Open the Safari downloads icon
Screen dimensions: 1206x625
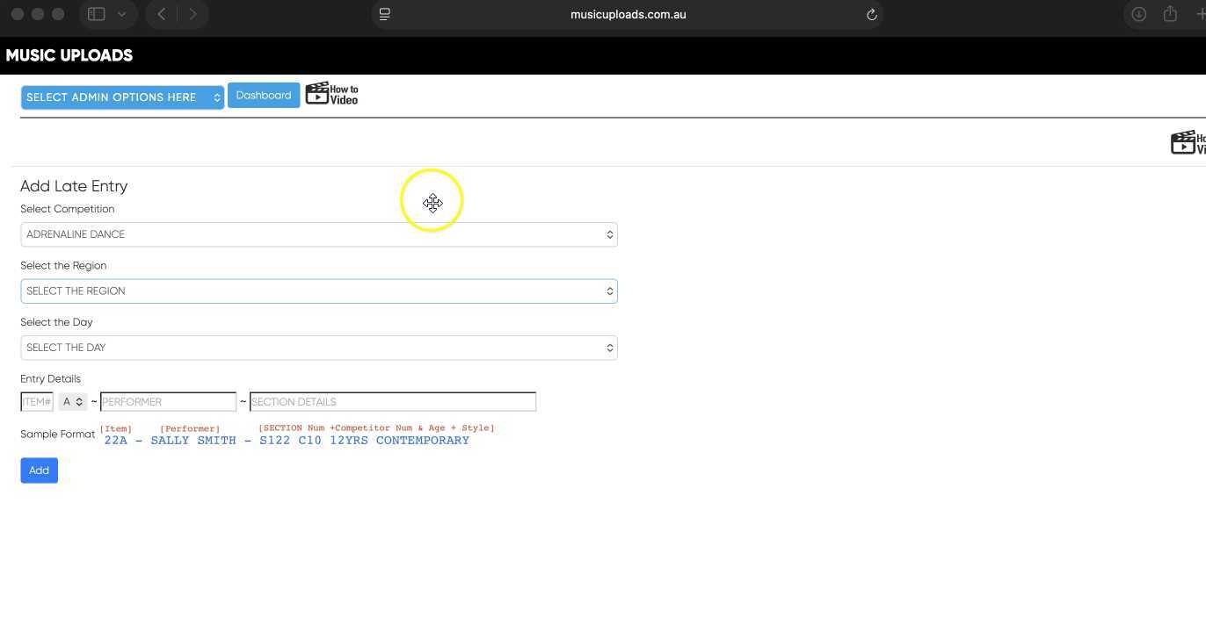[1138, 14]
